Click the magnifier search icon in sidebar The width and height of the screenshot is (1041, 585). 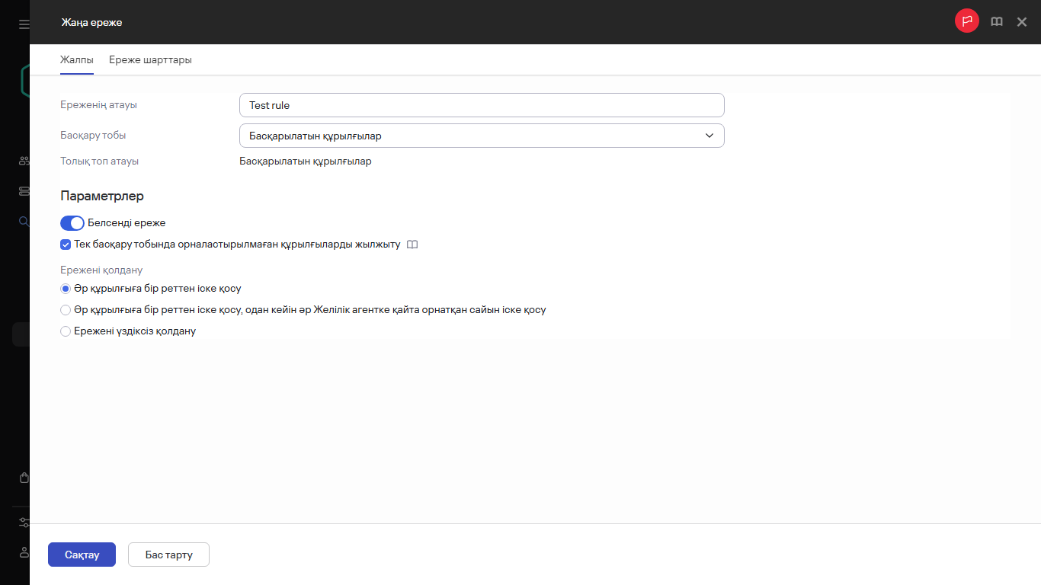click(24, 222)
